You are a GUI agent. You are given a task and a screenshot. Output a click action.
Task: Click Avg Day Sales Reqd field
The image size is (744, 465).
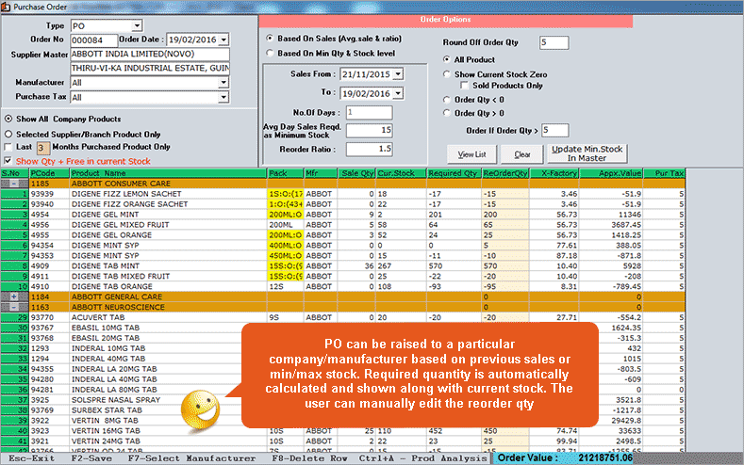pyautogui.click(x=369, y=130)
